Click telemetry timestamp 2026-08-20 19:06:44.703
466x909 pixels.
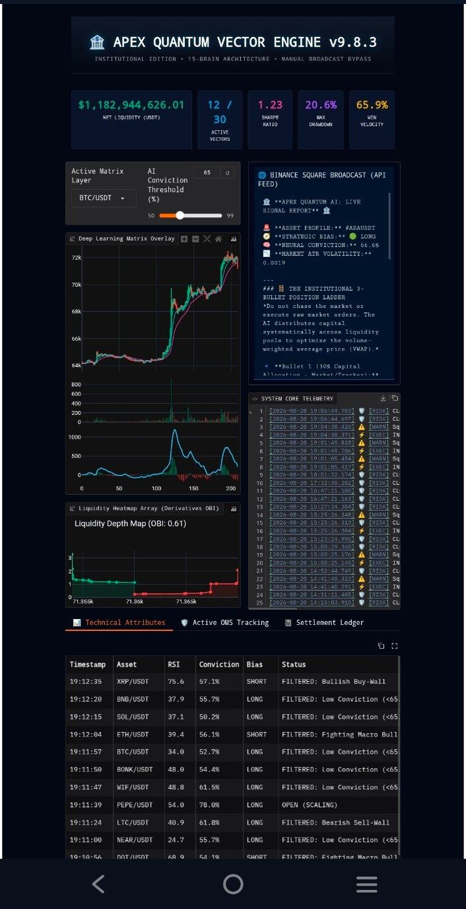pyautogui.click(x=312, y=411)
